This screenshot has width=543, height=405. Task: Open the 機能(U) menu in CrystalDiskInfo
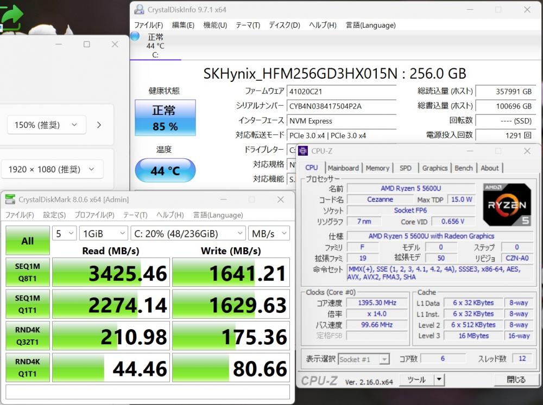click(215, 25)
